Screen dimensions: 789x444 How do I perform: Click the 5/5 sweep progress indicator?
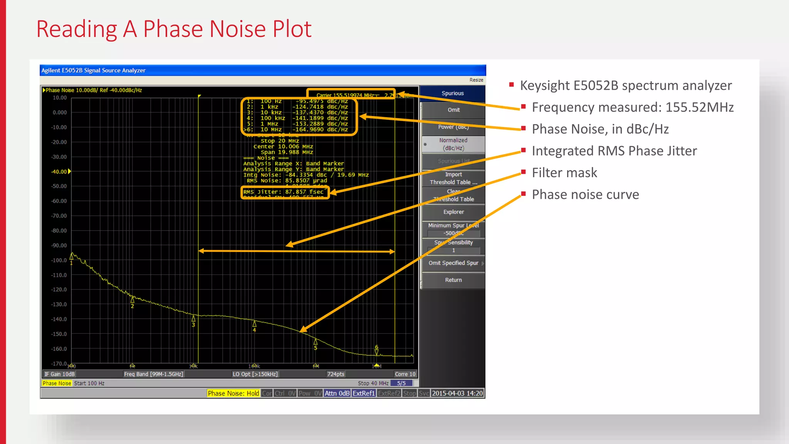coord(401,383)
